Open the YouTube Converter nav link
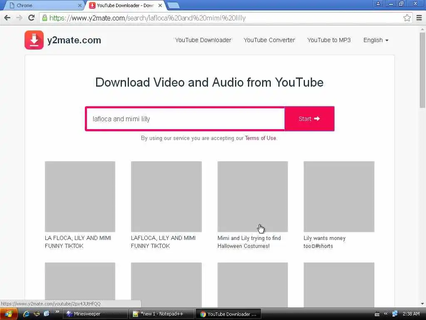Viewport: 426px width, 320px height. (x=269, y=40)
